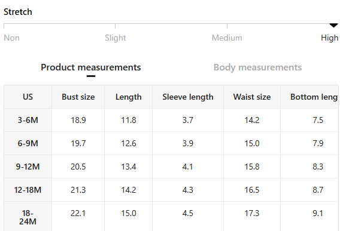340x231 pixels.
Task: Select the 3-6M size row
Action: [171, 120]
